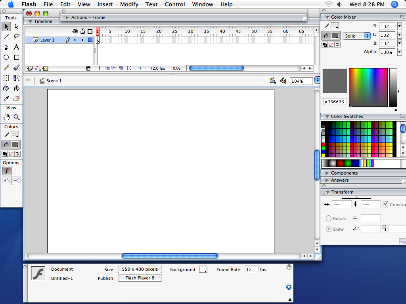Toggle Layer 1 lock dot
Image resolution: width=406 pixels, height=304 pixels.
(82, 40)
